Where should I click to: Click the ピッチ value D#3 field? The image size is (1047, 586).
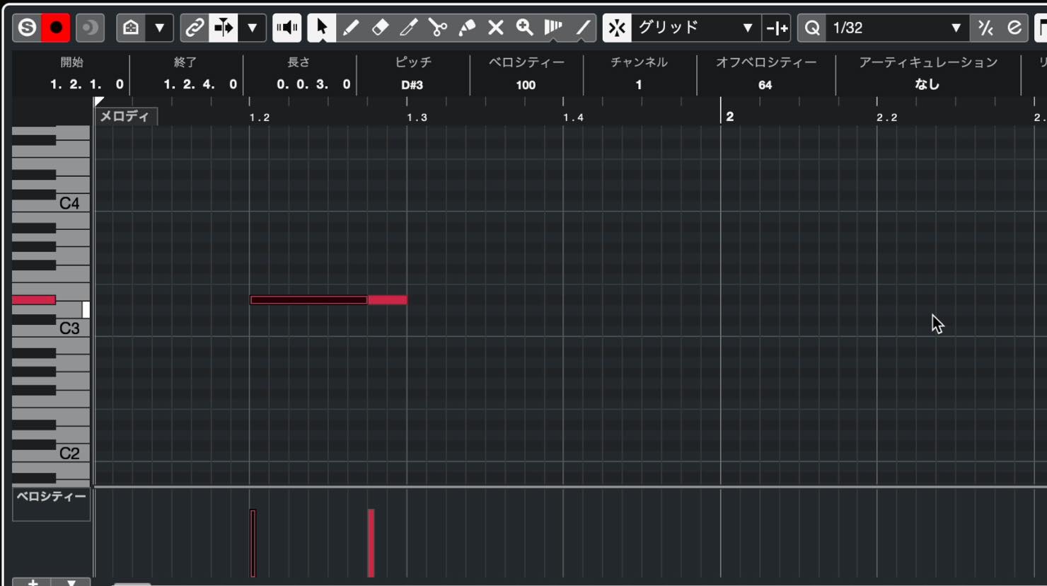412,85
